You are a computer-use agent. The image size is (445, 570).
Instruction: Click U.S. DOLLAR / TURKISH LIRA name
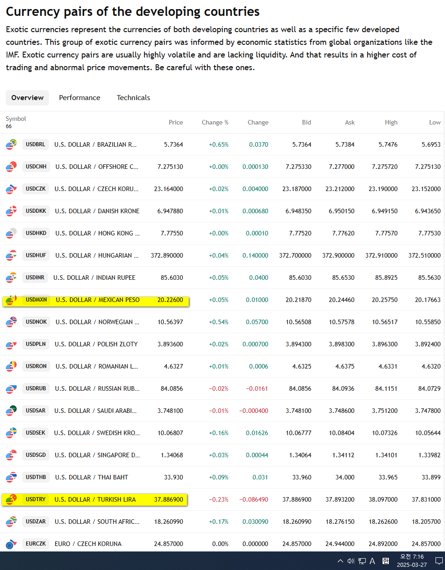click(95, 499)
